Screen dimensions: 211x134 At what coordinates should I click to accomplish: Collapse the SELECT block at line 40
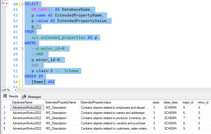click(x=23, y=4)
